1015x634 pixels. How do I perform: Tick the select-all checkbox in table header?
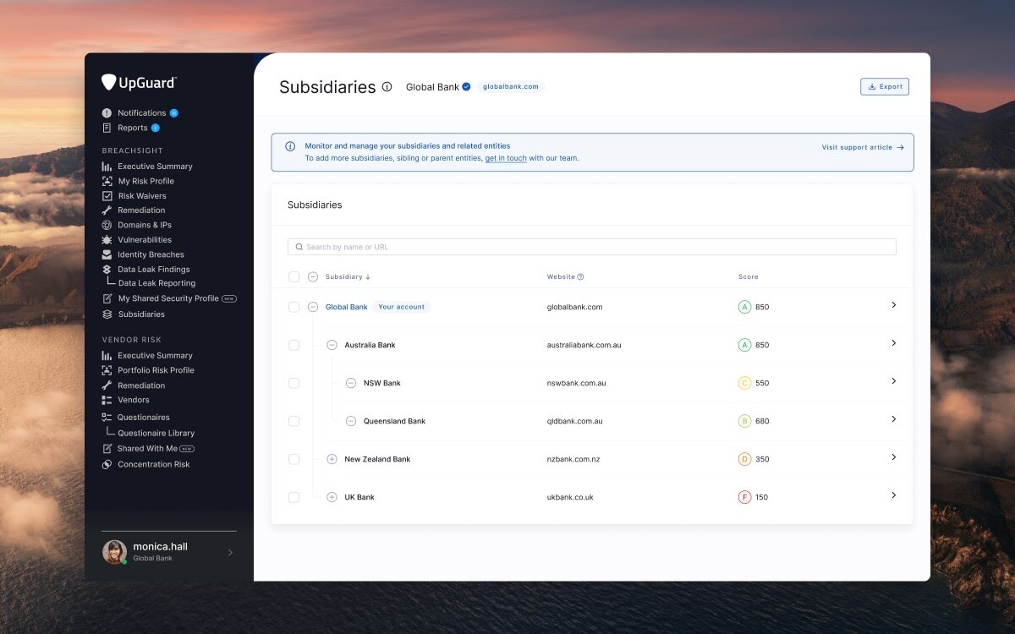[x=294, y=276]
